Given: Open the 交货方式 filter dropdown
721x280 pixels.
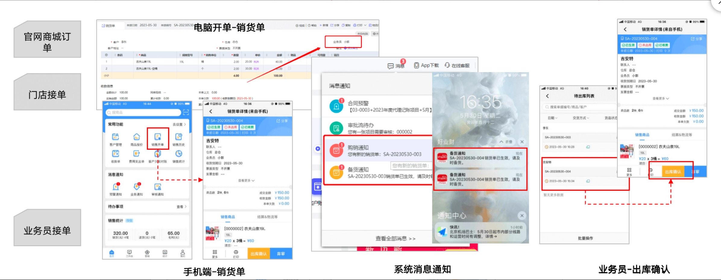Looking at the screenshot, I should coord(581,118).
